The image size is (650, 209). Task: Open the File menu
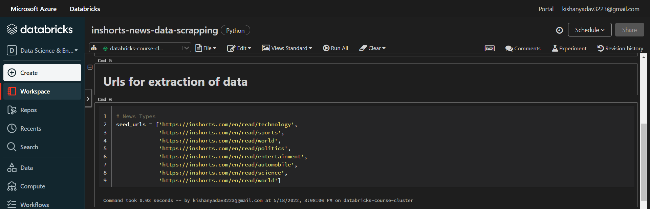pyautogui.click(x=206, y=48)
